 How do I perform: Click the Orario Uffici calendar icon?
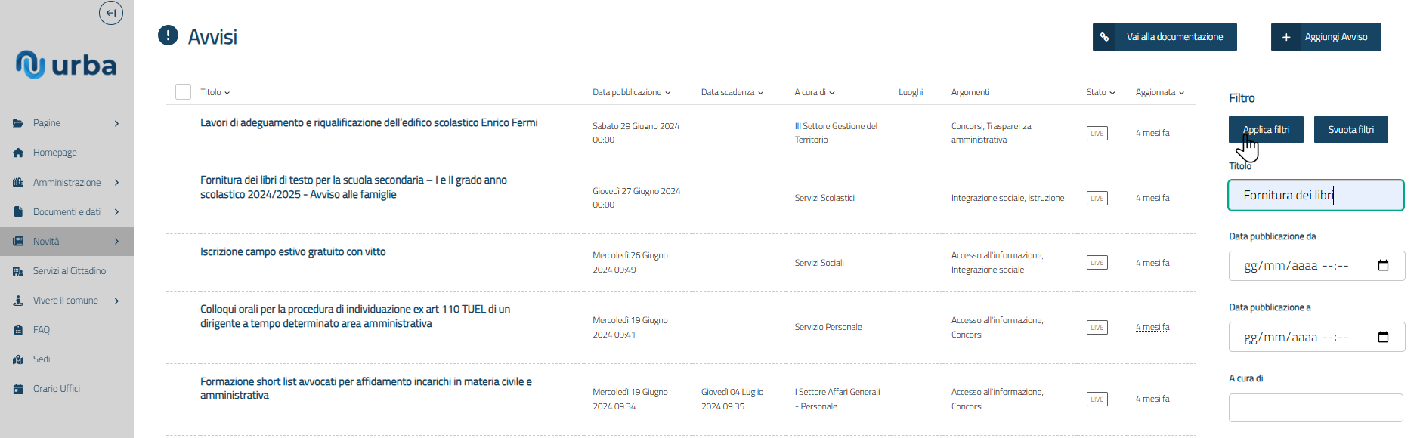[x=18, y=389]
